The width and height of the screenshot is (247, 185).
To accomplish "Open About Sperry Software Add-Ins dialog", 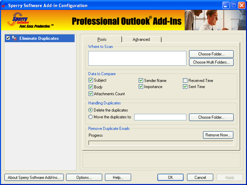I will click(x=34, y=178).
